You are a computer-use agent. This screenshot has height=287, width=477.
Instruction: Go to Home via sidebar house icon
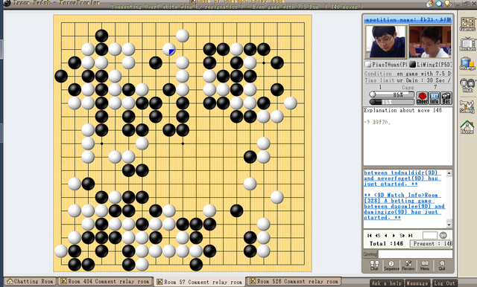tap(467, 127)
